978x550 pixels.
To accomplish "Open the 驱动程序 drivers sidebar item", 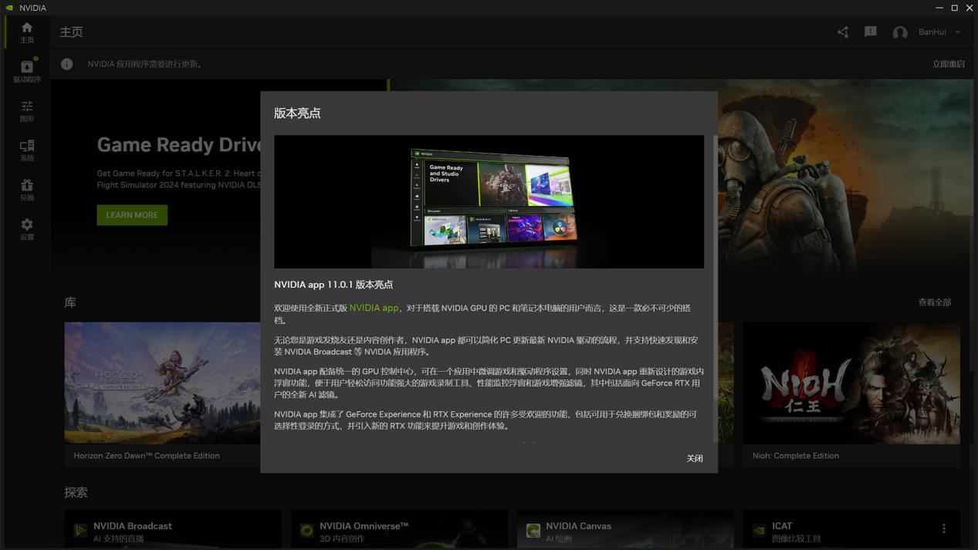I will [x=27, y=71].
